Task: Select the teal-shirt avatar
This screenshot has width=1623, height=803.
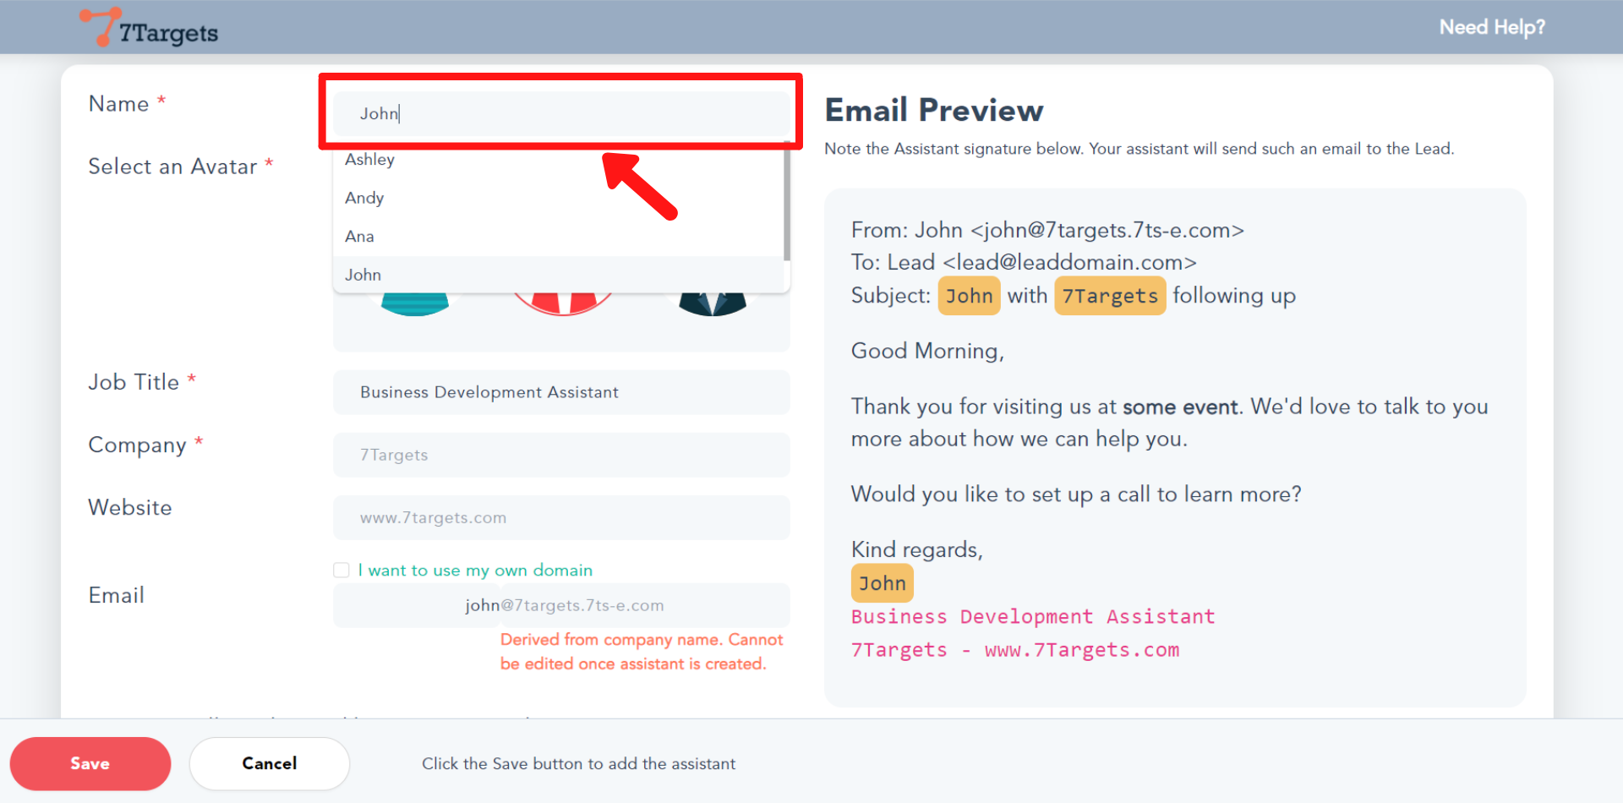Action: point(415,304)
